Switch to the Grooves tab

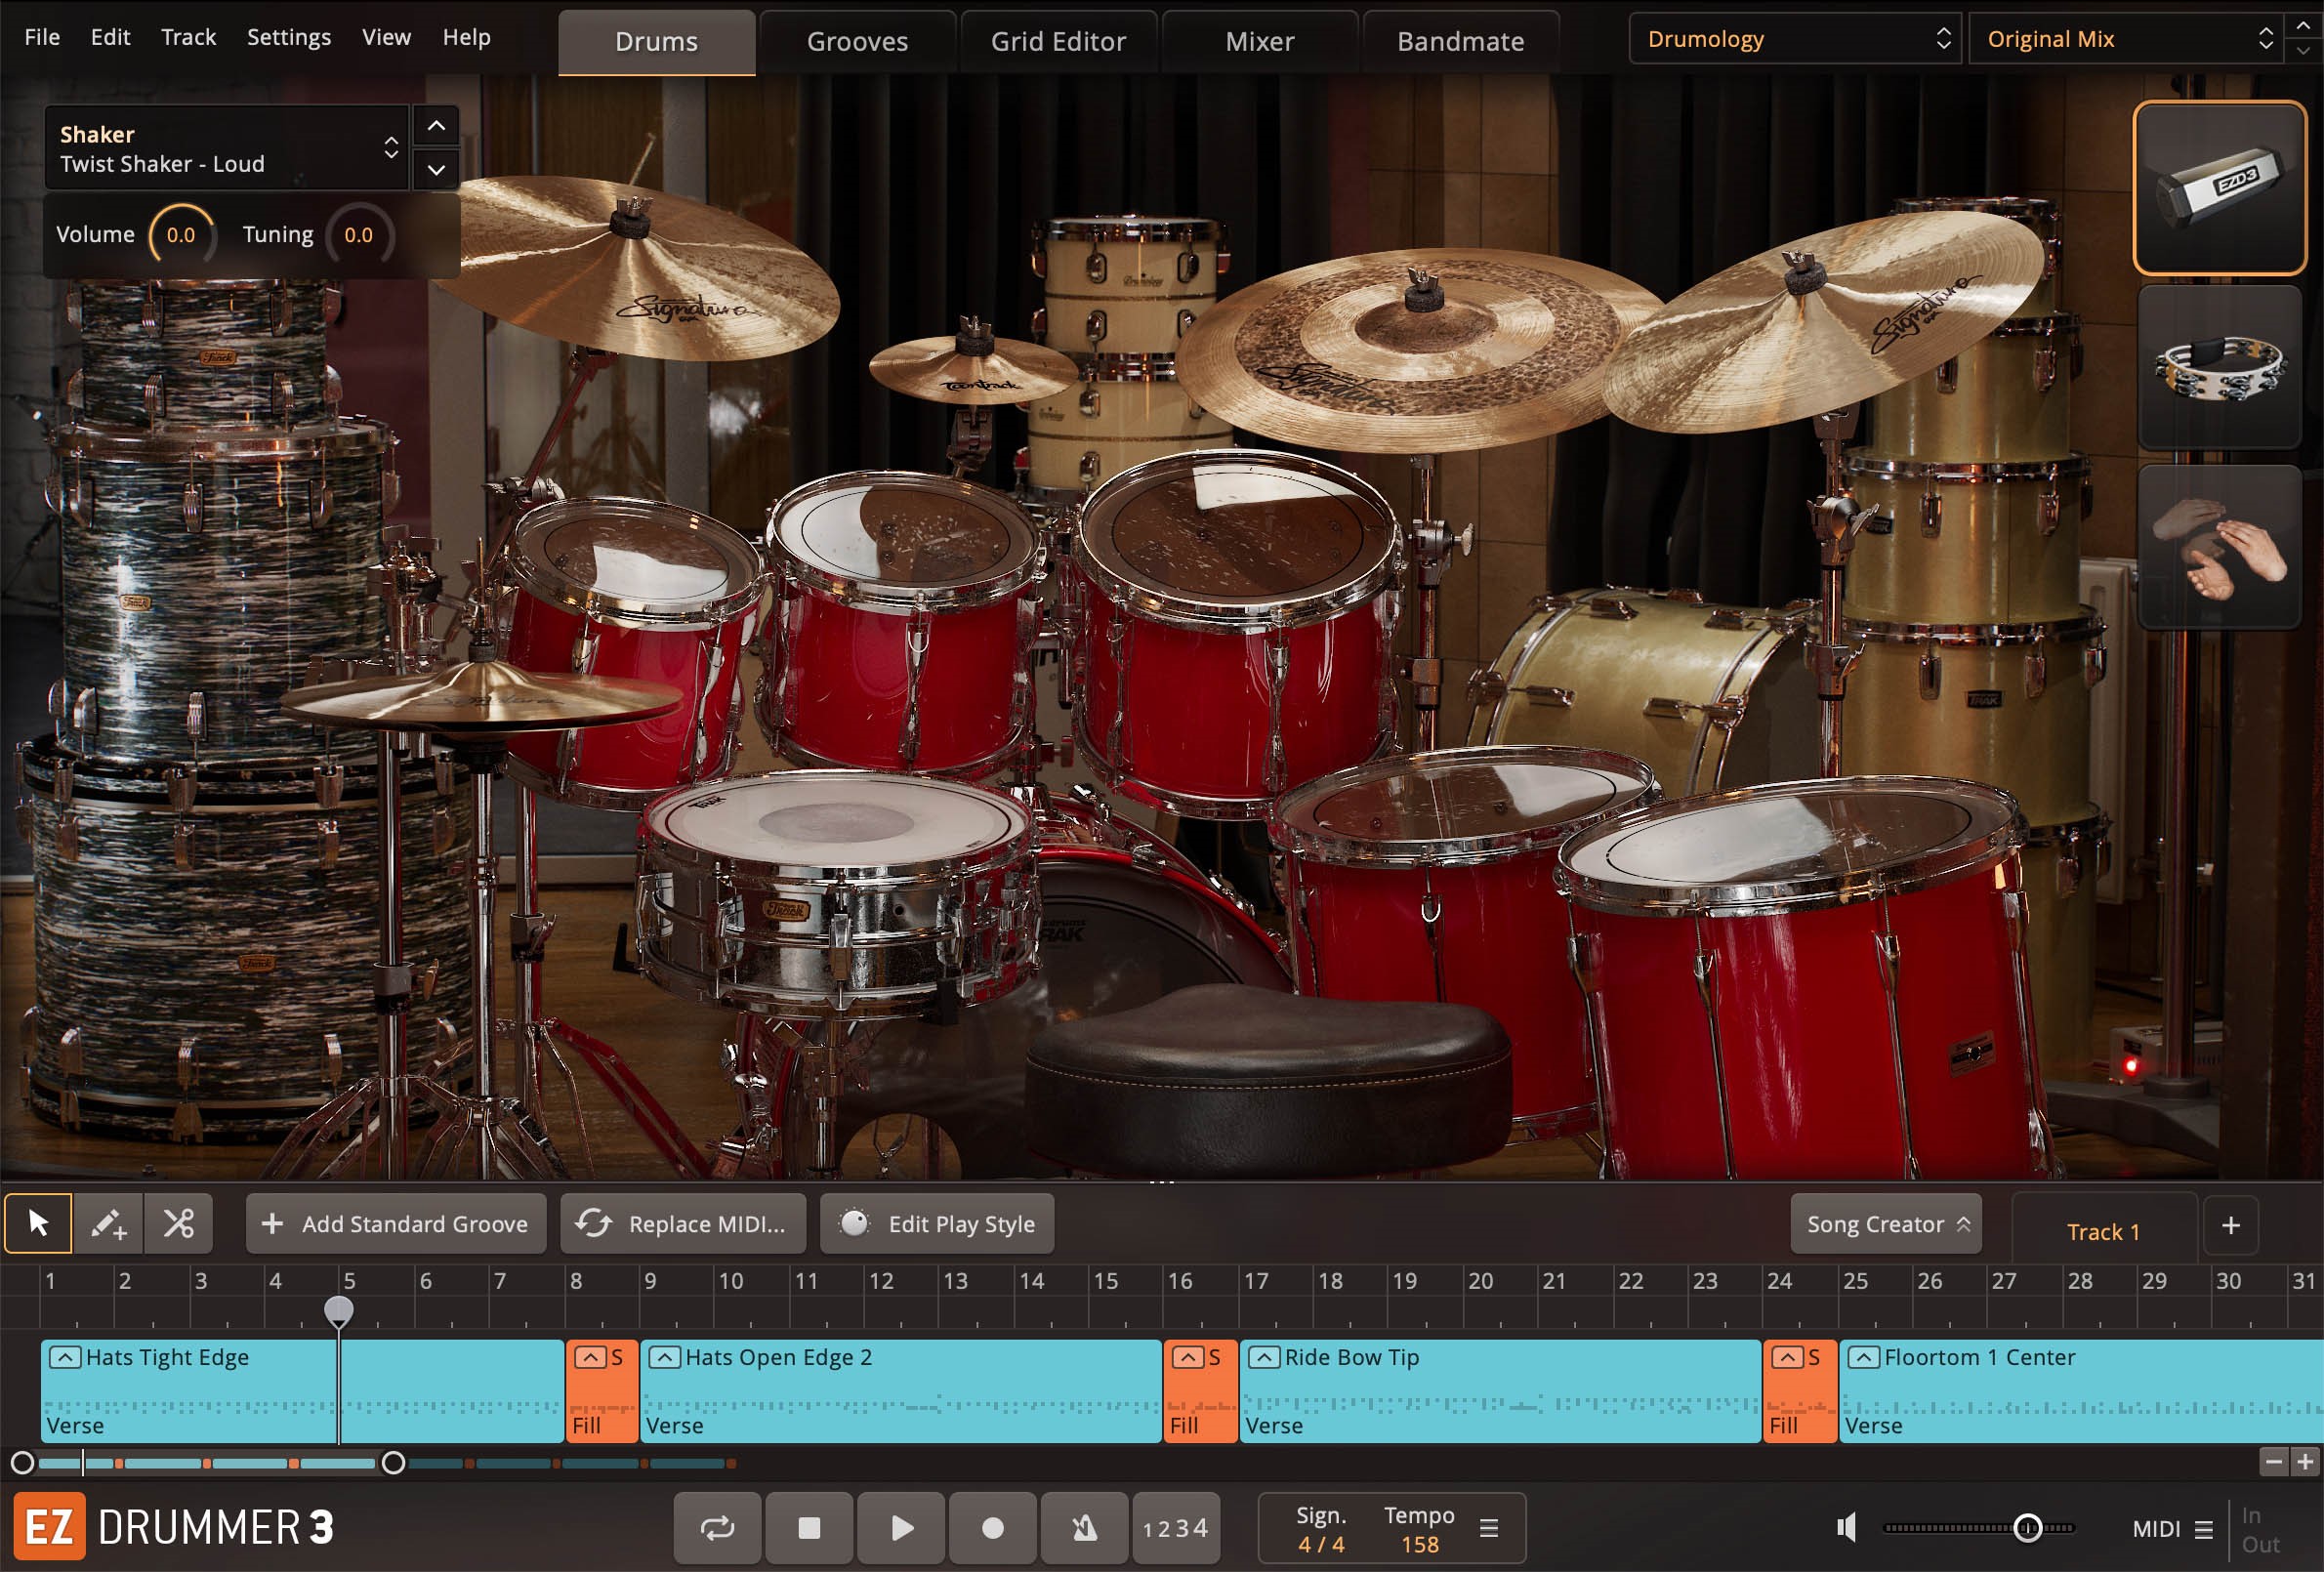click(x=857, y=42)
